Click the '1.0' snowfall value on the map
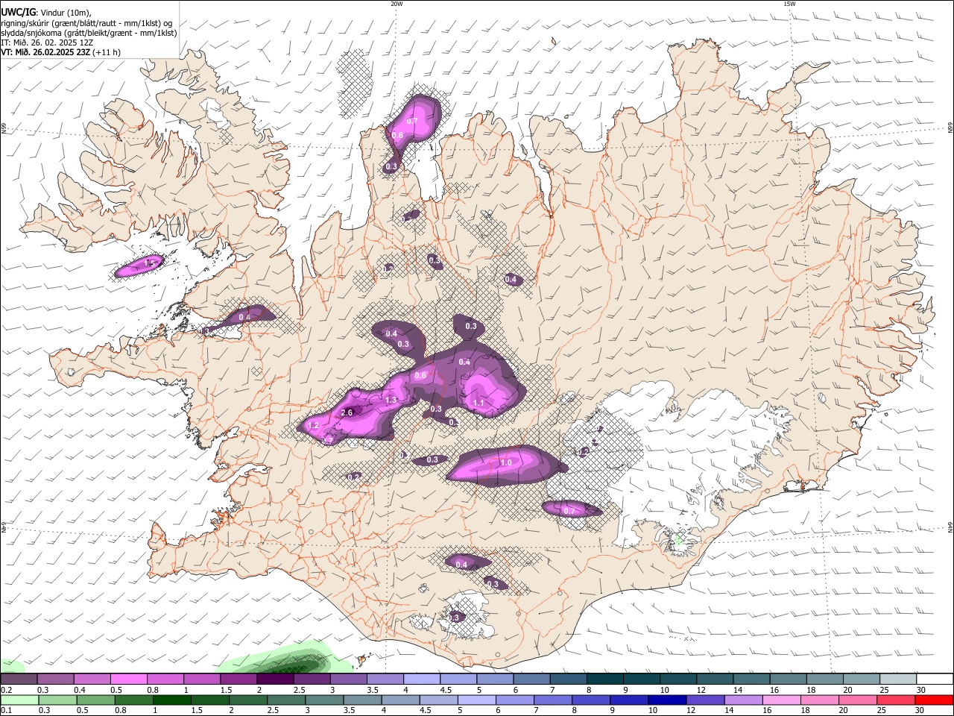This screenshot has height=716, width=954. coord(506,462)
